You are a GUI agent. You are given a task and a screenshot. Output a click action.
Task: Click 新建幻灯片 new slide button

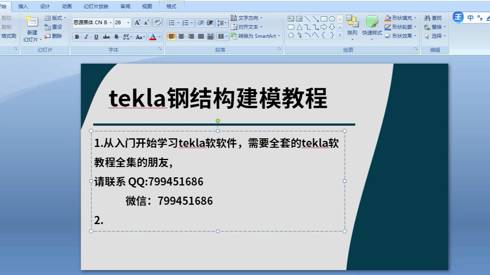tap(32, 29)
